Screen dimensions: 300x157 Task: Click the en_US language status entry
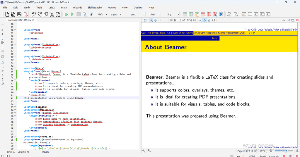[x=240, y=156]
